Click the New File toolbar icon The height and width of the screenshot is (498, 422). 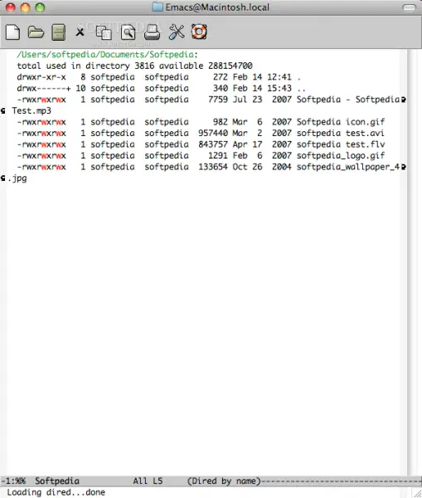pyautogui.click(x=12, y=32)
